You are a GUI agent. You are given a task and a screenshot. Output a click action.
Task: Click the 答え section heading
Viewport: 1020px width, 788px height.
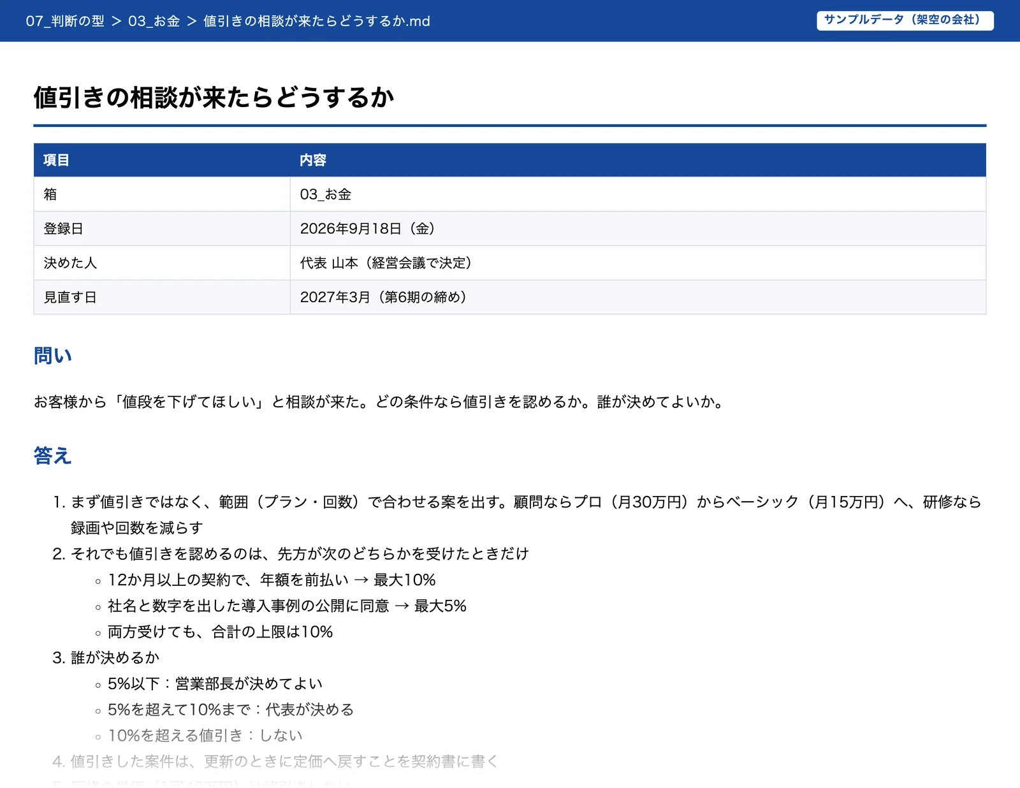point(53,456)
